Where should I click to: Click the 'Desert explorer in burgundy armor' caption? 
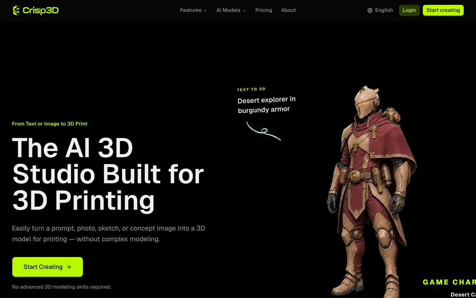coord(266,104)
